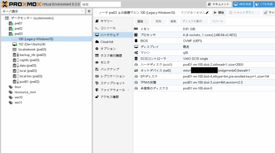
Task: Expand the pve02 node
Action: (7, 29)
